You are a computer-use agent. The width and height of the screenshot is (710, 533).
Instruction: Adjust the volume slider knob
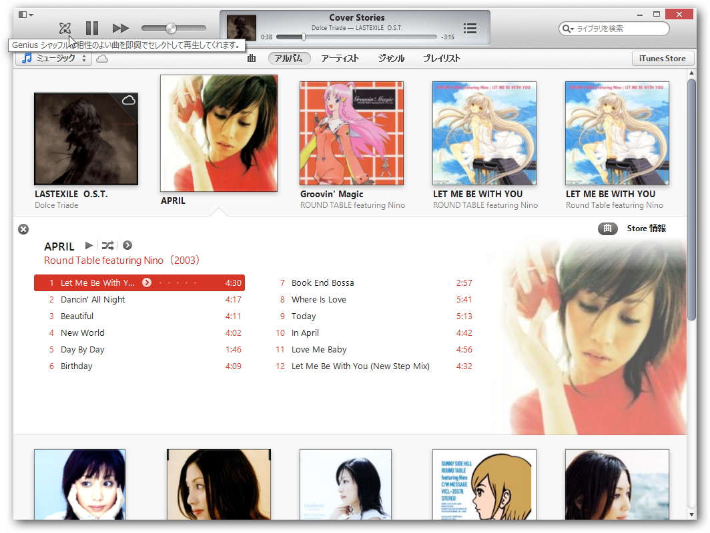pyautogui.click(x=171, y=28)
